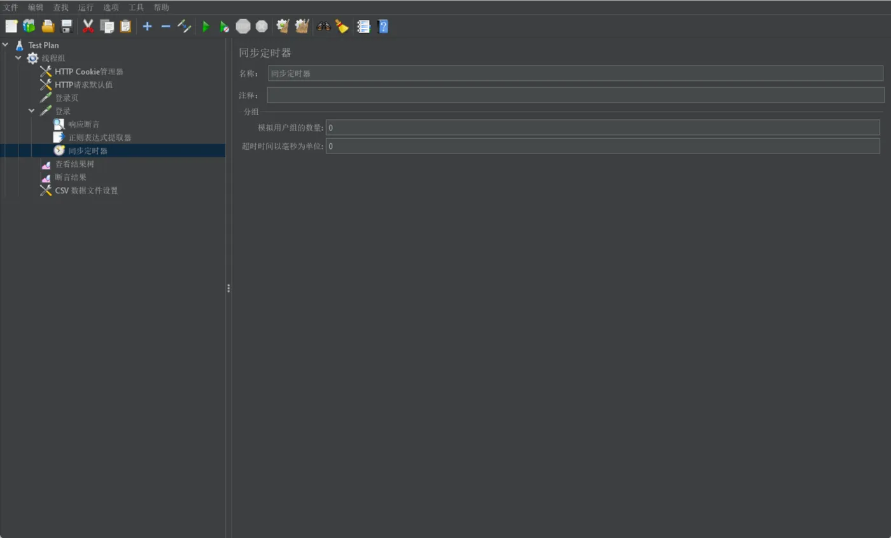The image size is (891, 538).
Task: Collapse the Test Plan tree node
Action: pyautogui.click(x=5, y=45)
